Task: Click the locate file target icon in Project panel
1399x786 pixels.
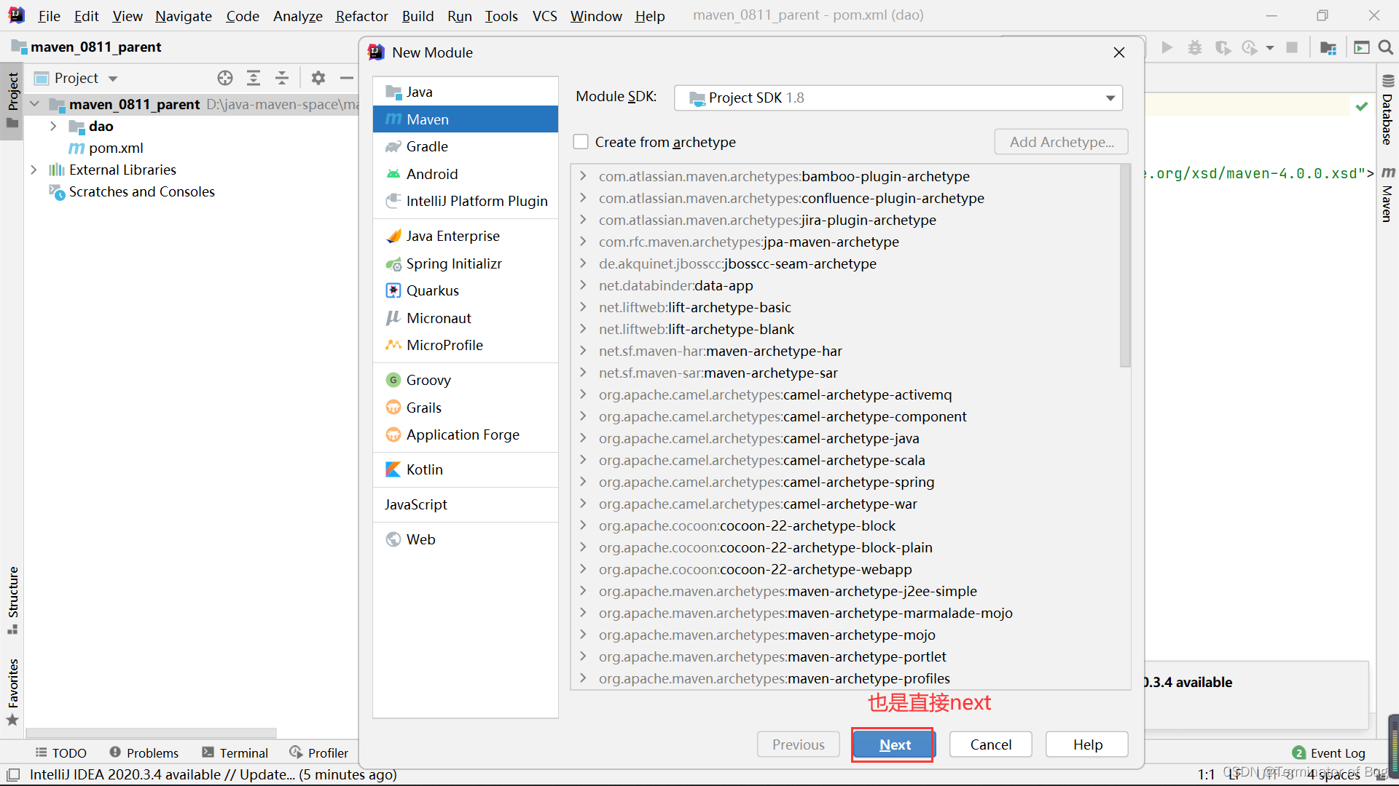Action: point(225,78)
